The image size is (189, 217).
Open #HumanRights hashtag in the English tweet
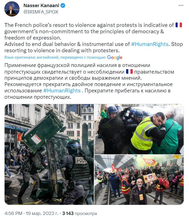150,44
